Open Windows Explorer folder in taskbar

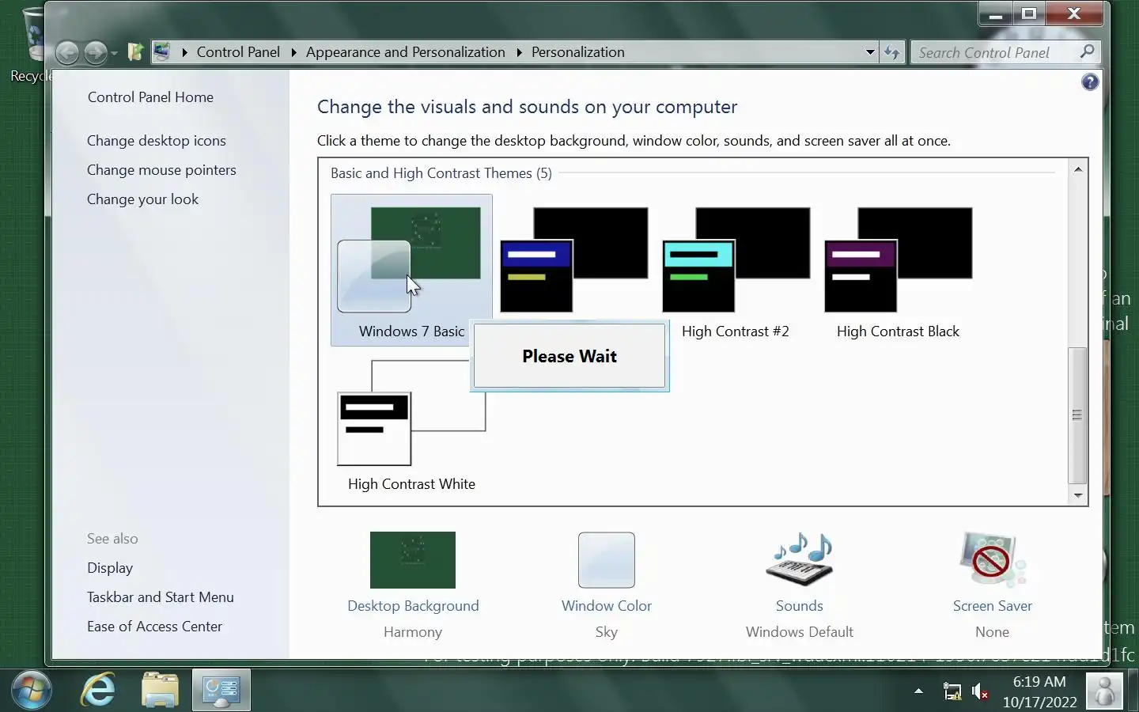point(160,691)
